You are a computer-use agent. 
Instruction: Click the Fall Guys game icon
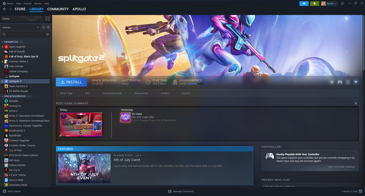6,160
